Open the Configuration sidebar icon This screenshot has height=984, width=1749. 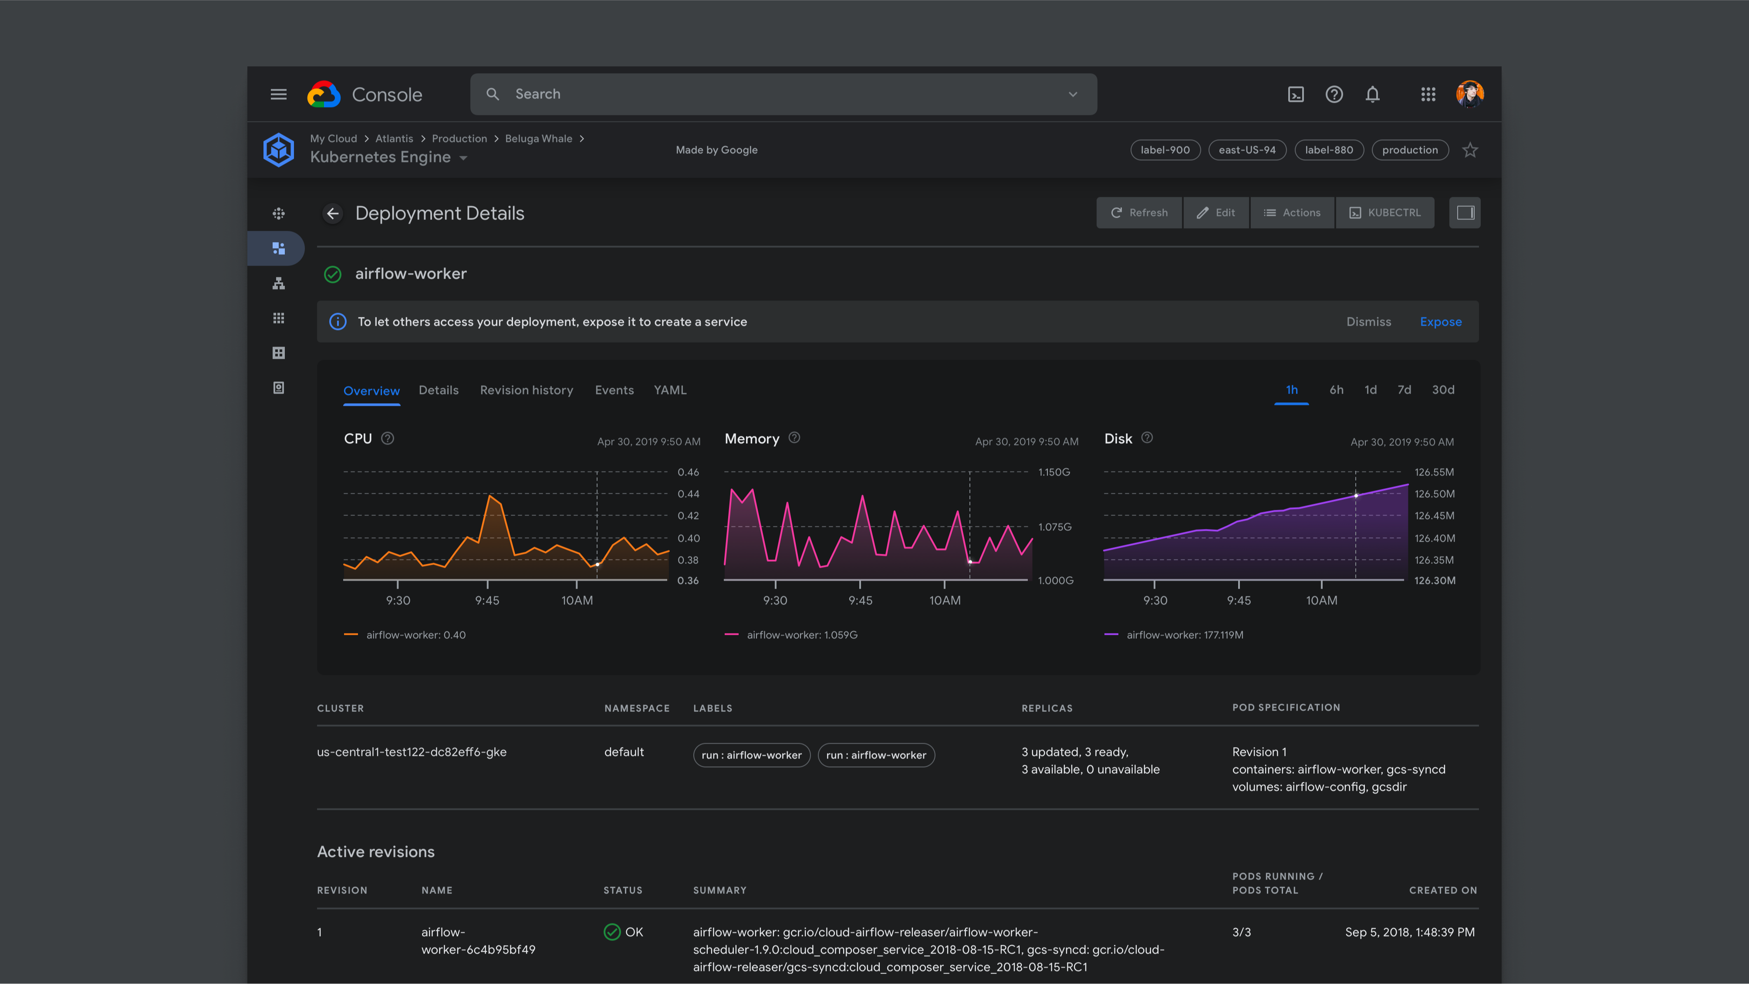point(278,353)
